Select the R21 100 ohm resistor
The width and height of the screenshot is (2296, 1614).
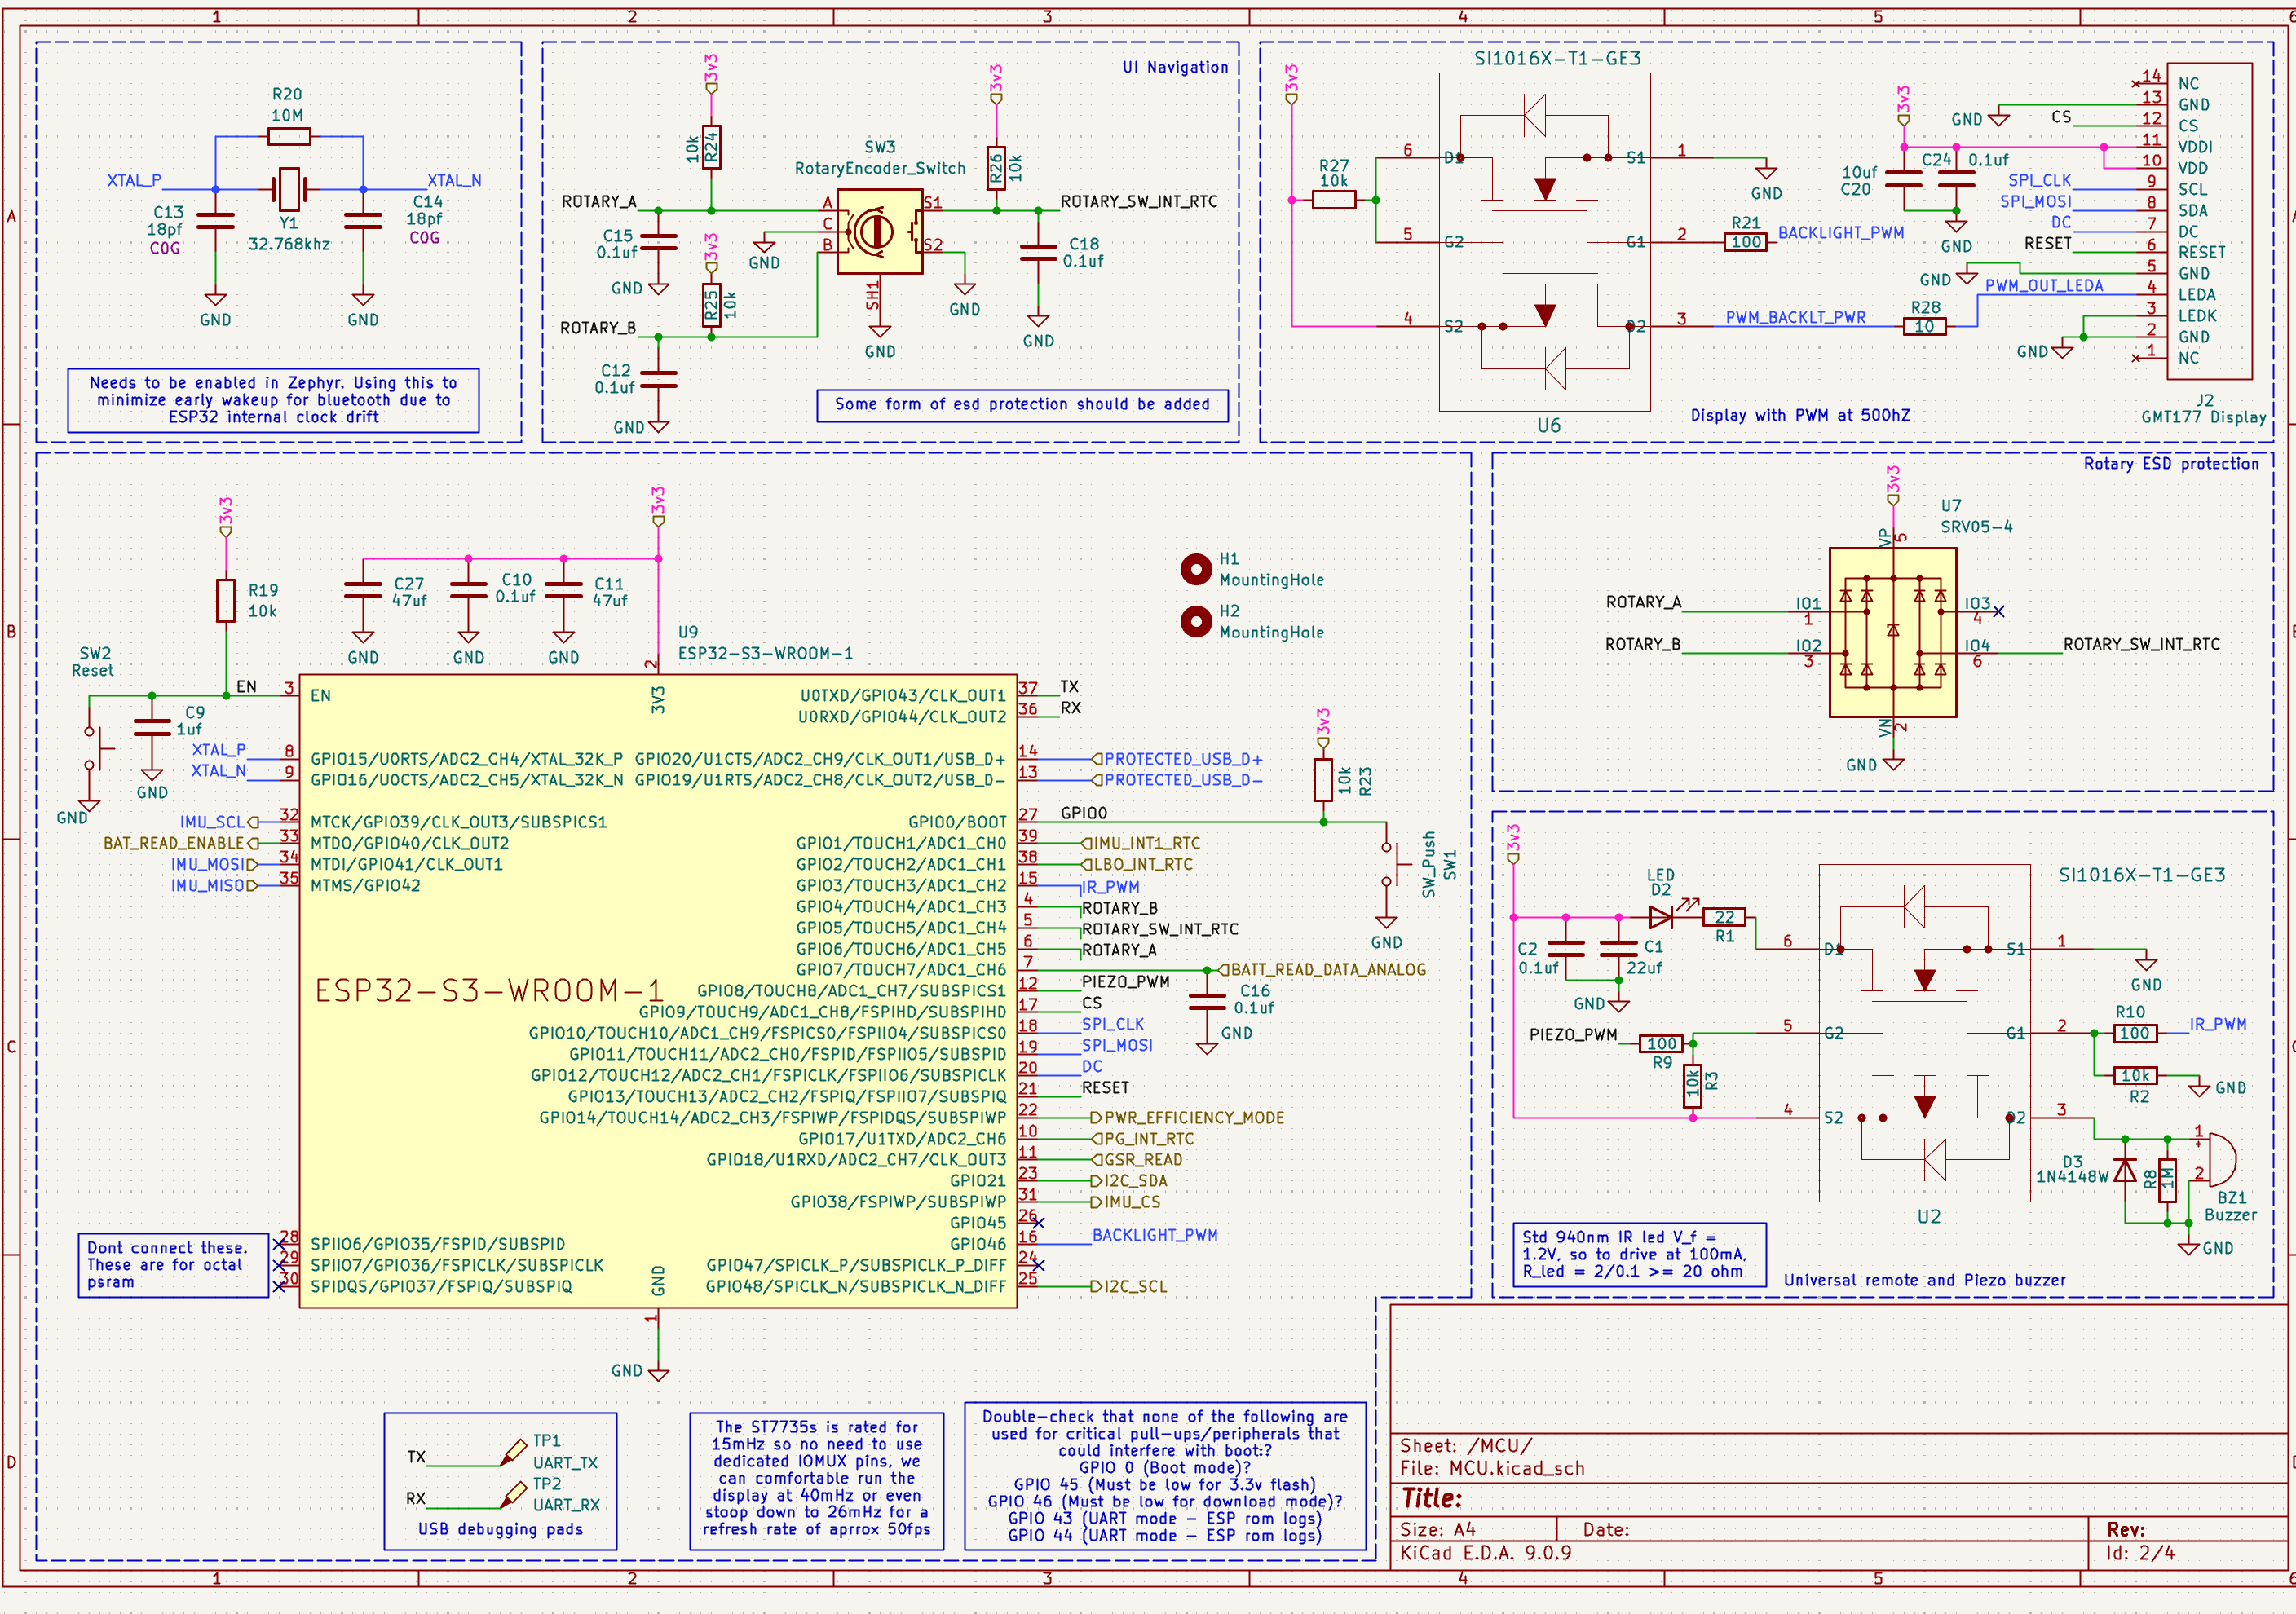tap(1746, 242)
